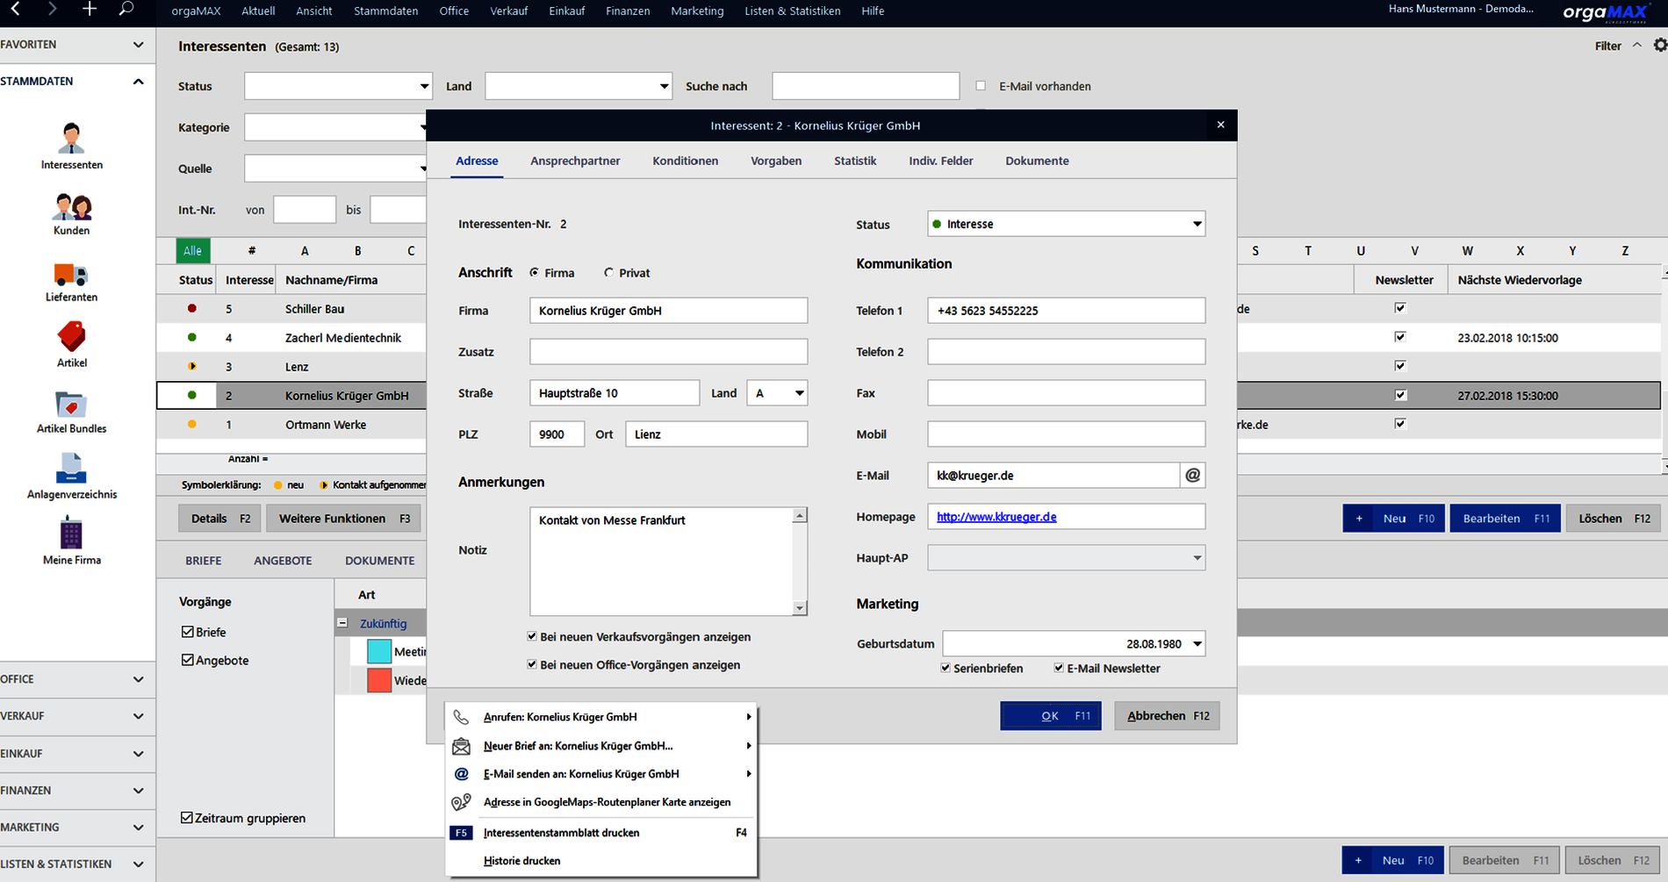
Task: Click the red Wiedervorlage color swatch
Action: point(379,680)
